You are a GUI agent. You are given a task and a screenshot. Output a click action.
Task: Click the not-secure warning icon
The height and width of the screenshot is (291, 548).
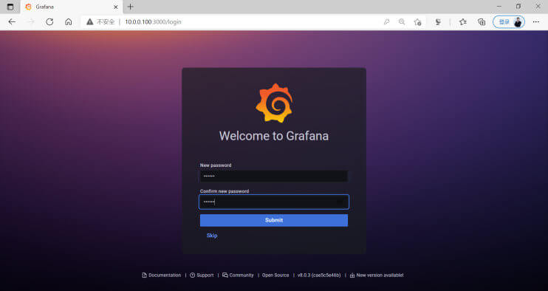(90, 21)
